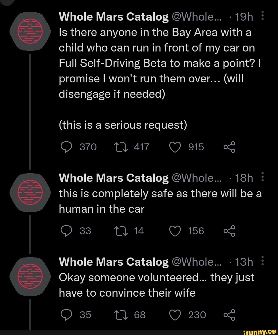
Task: Share the 'convince their wife' tweet
Action: point(229,315)
